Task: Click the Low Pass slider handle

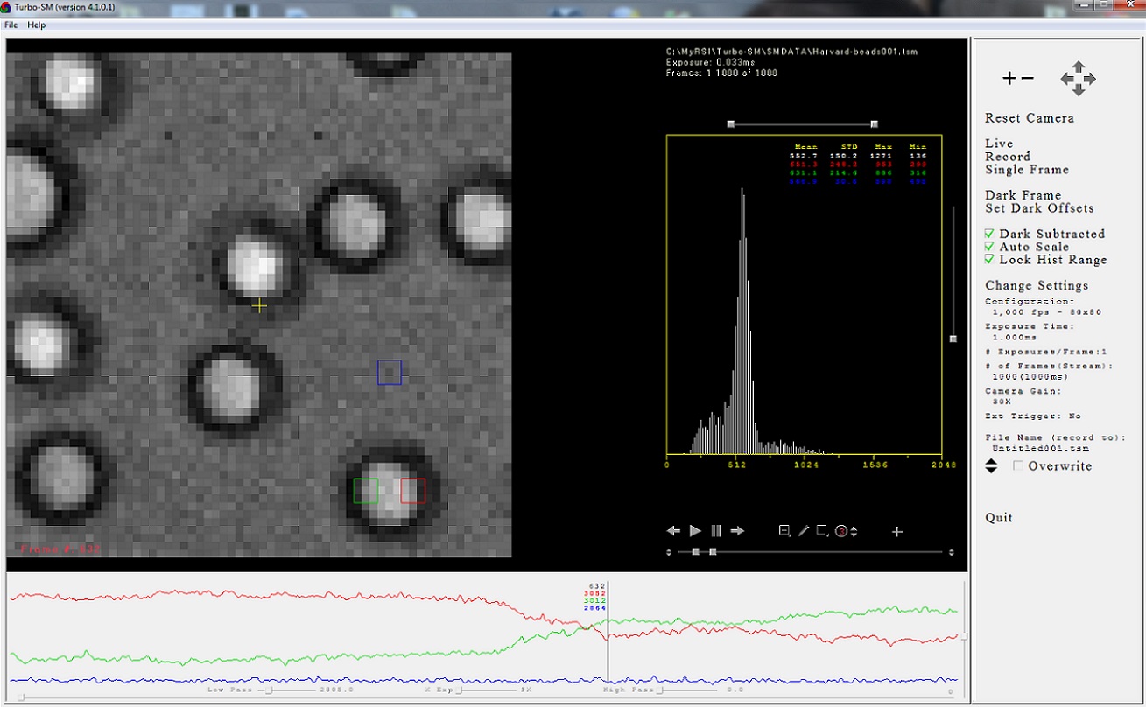Action: click(270, 689)
